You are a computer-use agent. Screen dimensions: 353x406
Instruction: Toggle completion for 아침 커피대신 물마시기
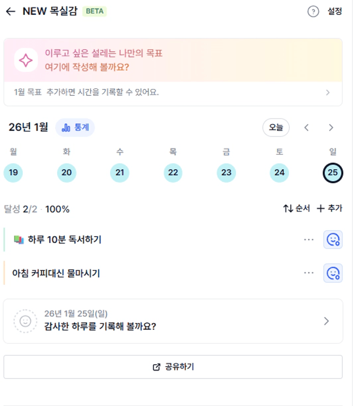(x=333, y=273)
